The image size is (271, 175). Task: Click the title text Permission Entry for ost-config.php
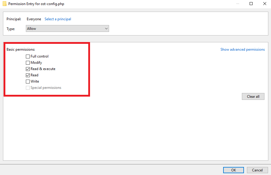(x=36, y=4)
